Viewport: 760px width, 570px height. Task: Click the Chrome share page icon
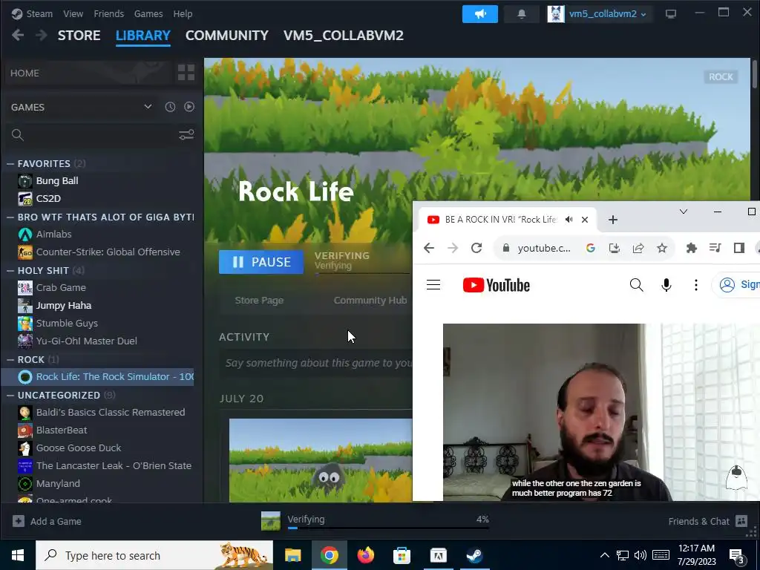[x=638, y=248]
